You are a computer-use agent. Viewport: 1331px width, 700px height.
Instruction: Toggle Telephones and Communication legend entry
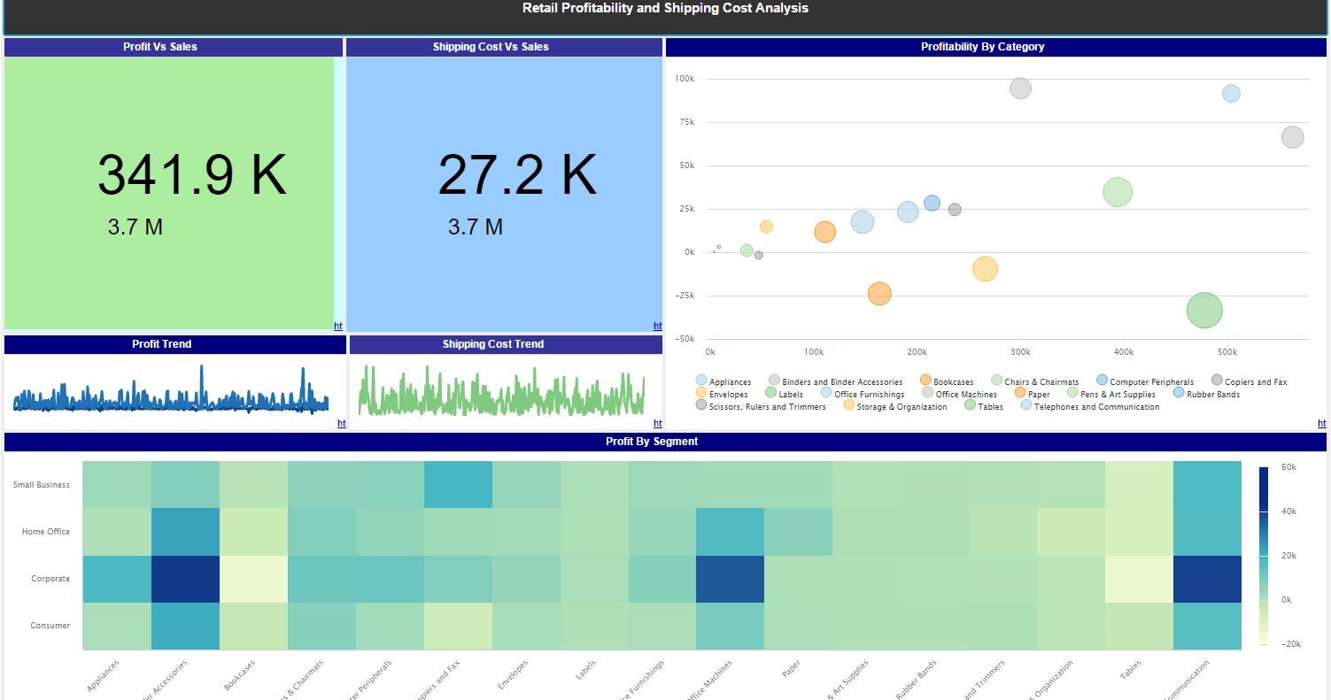click(x=1025, y=404)
